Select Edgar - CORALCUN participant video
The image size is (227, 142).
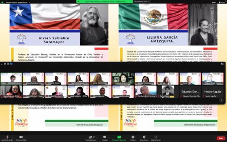click(11, 79)
